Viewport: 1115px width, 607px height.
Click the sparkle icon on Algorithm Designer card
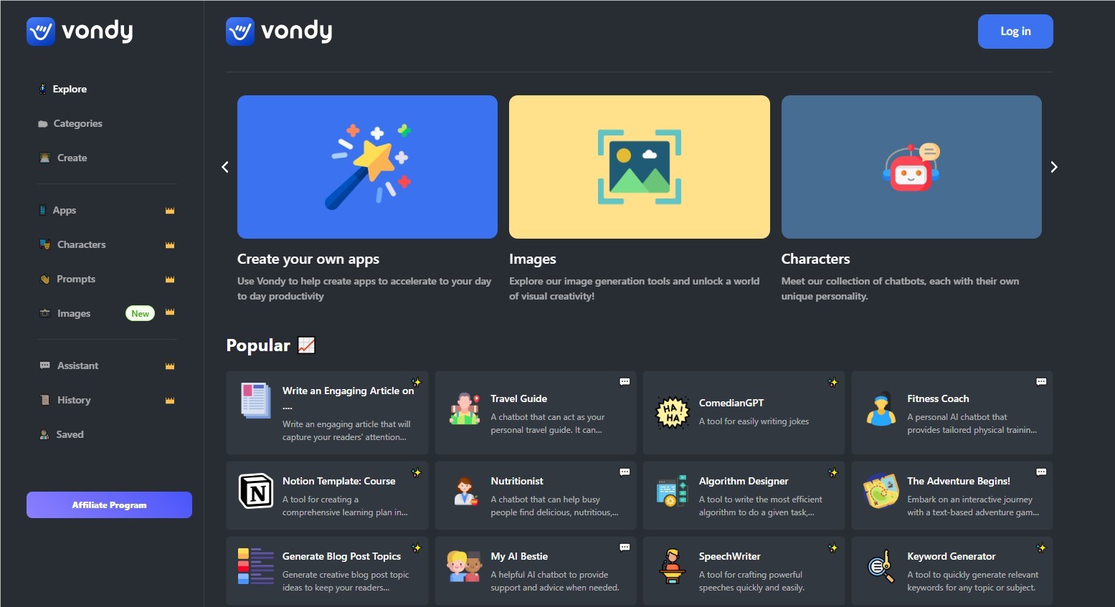832,473
